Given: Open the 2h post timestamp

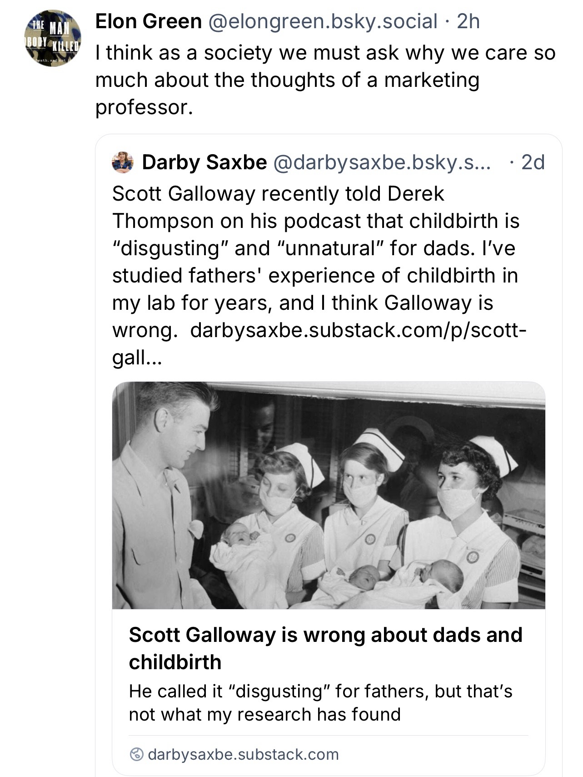Looking at the screenshot, I should point(468,21).
